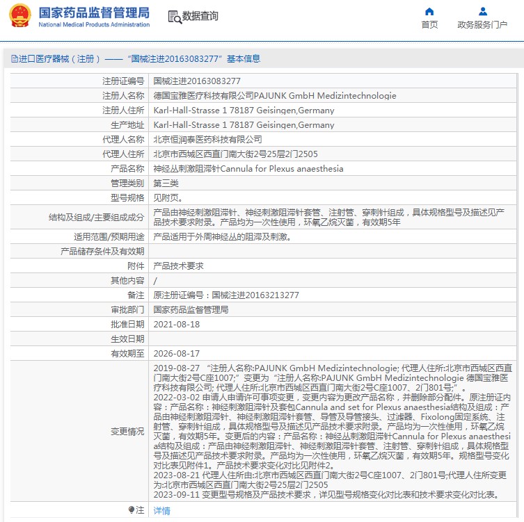Click the 2023-09-11 change record entry

pos(328,495)
